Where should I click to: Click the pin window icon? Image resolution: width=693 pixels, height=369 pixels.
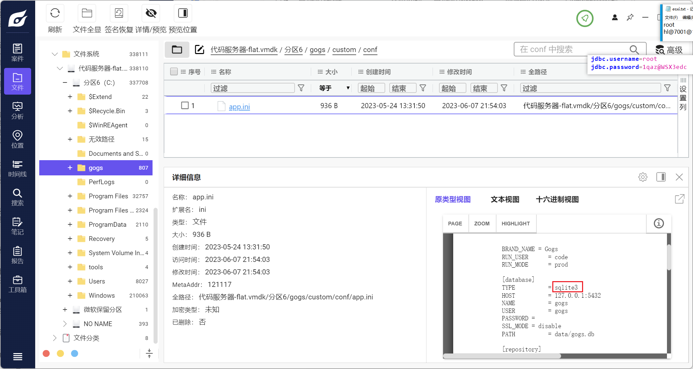coord(630,17)
